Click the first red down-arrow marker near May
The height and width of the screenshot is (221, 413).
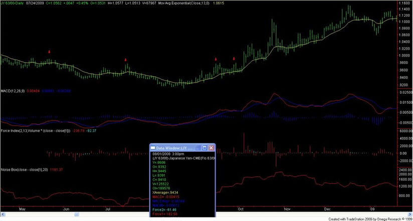49,52
